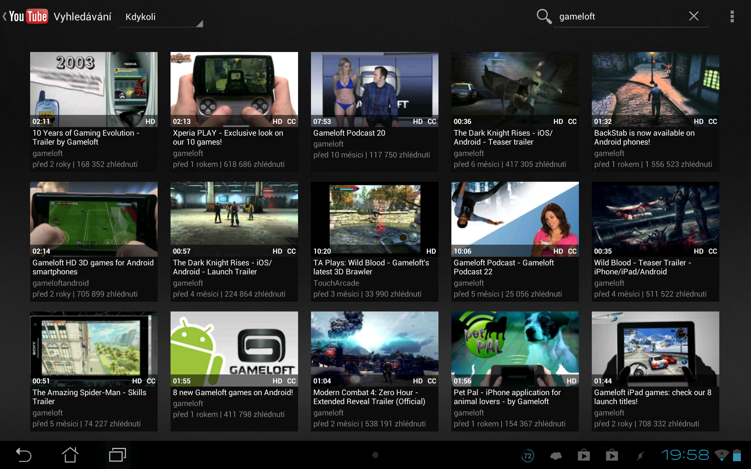Open the first Play Store notification icon
751x469 pixels.
tap(584, 455)
